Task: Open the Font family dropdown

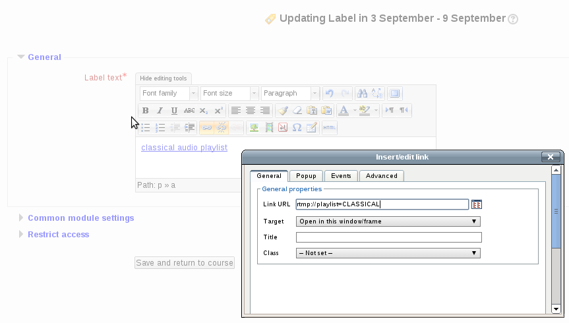Action: pos(168,94)
